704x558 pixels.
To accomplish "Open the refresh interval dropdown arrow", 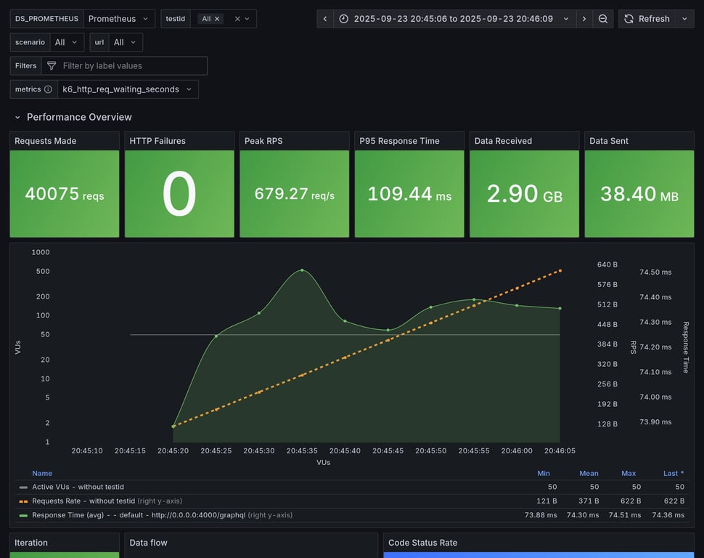I will pos(684,19).
